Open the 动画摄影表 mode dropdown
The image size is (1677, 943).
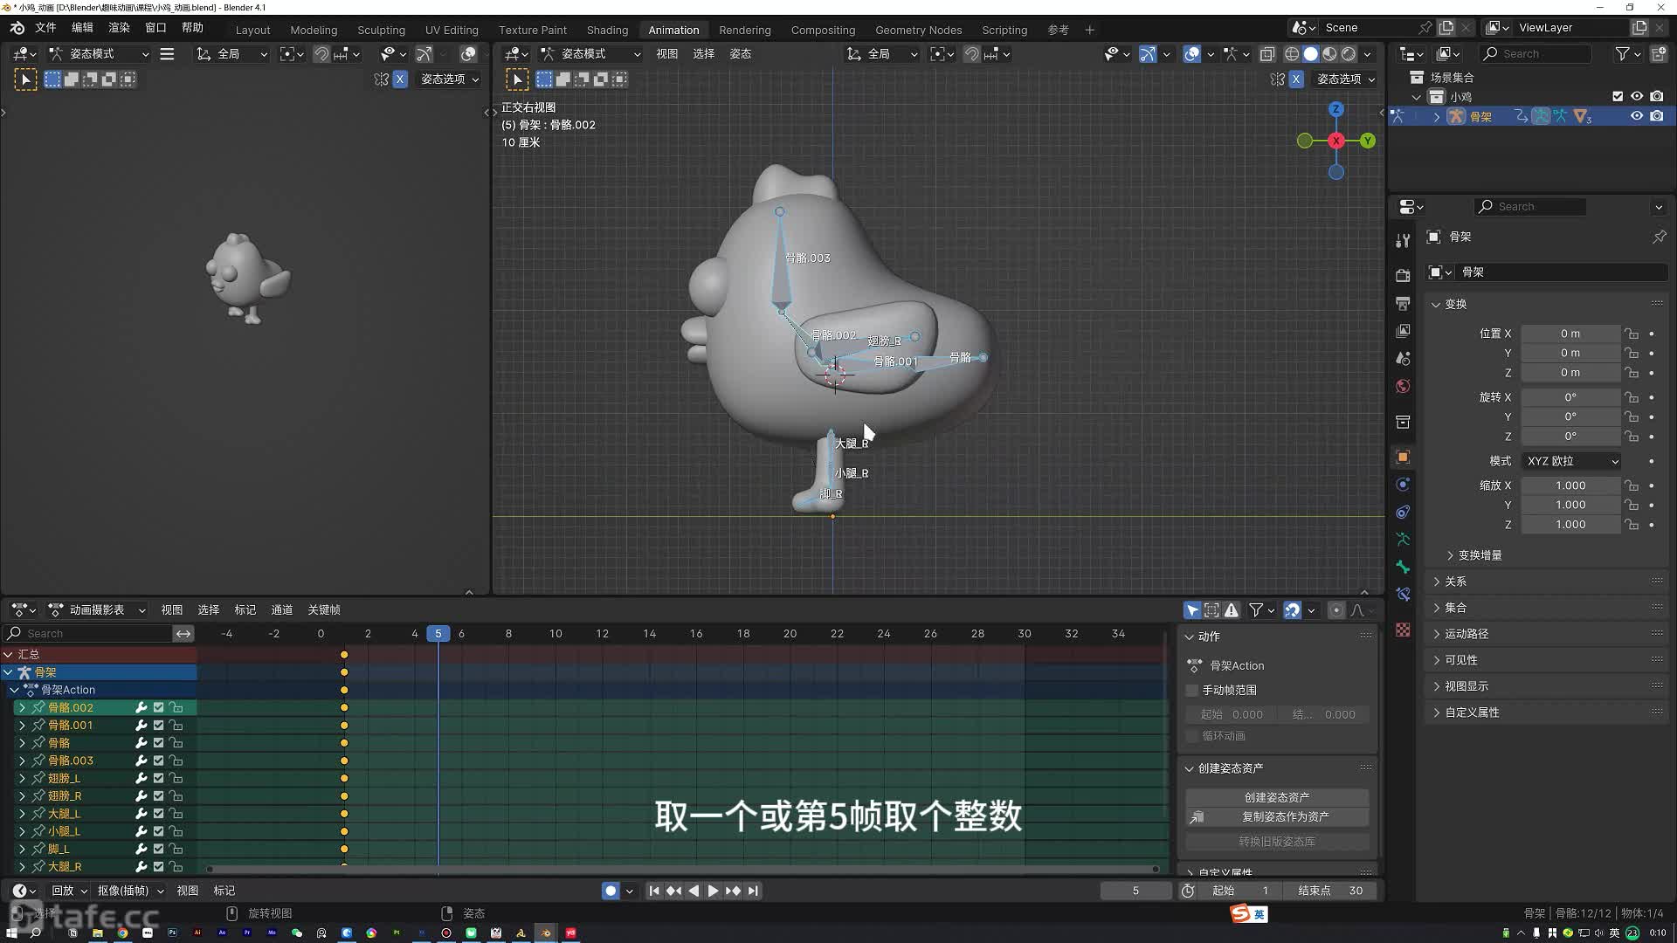click(x=97, y=610)
